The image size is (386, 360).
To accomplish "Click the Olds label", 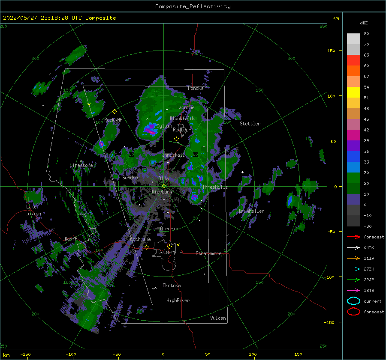I will (163, 179).
